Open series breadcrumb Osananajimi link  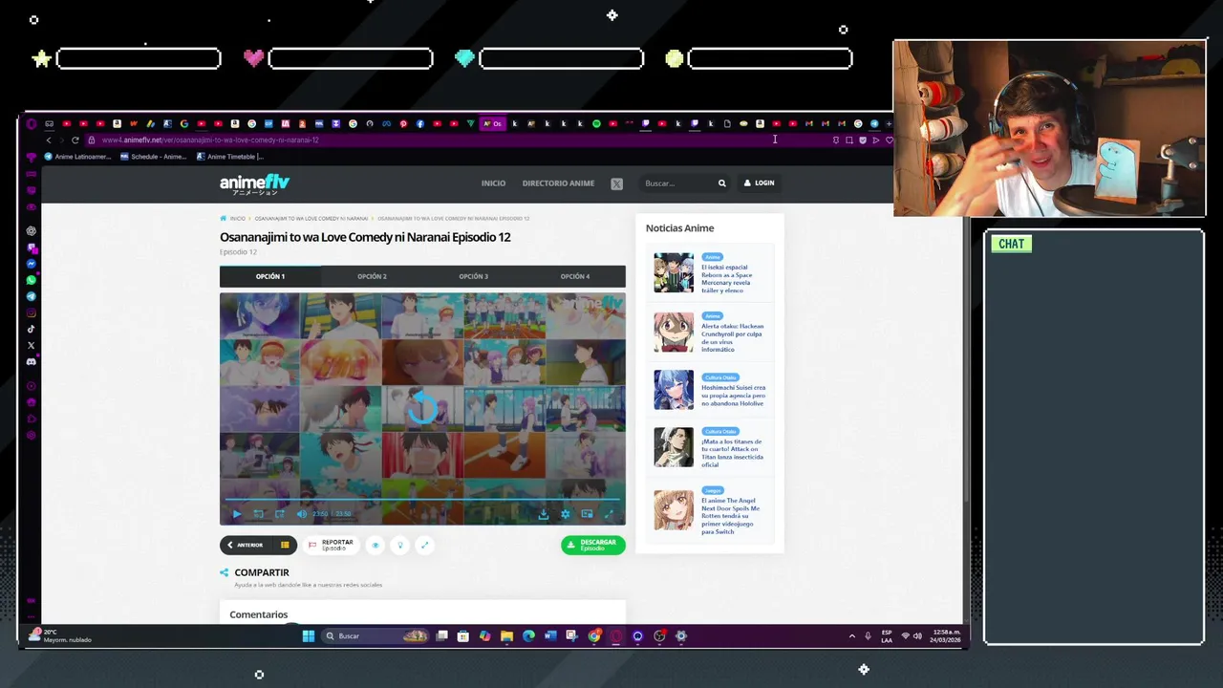(311, 218)
